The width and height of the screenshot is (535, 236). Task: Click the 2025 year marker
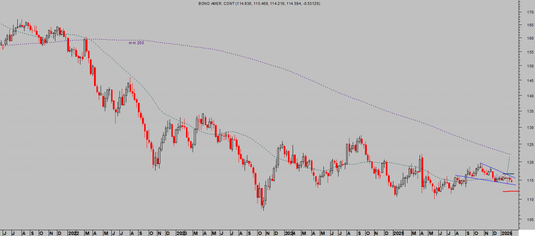click(x=398, y=231)
